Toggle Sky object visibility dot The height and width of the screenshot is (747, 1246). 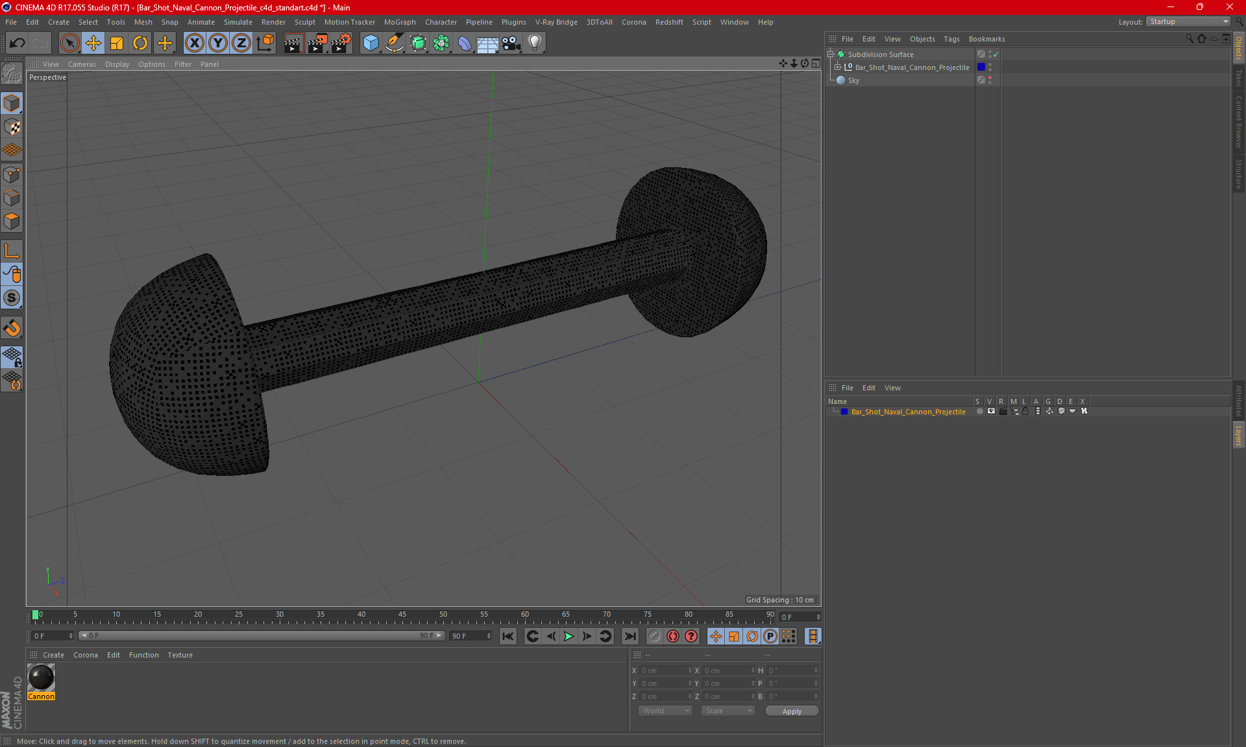[990, 78]
